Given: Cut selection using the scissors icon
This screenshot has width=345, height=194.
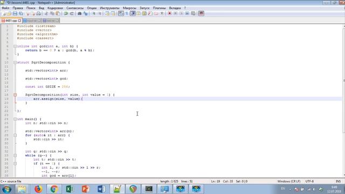Looking at the screenshot, I should [46, 13].
